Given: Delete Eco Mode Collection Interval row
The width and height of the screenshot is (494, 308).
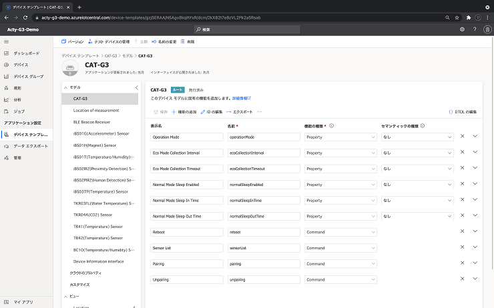Looking at the screenshot, I should (462, 152).
